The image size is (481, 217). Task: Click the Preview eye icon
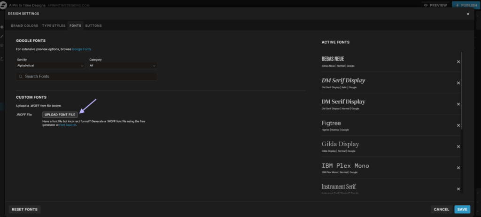pyautogui.click(x=426, y=5)
